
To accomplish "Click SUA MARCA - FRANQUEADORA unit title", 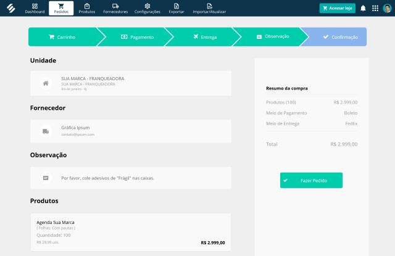I will 93,78.
